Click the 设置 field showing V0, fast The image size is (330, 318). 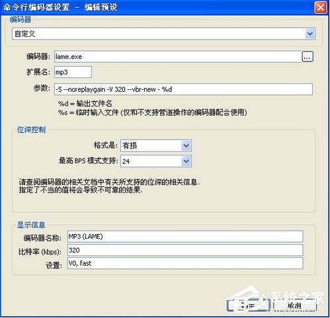coord(185,263)
